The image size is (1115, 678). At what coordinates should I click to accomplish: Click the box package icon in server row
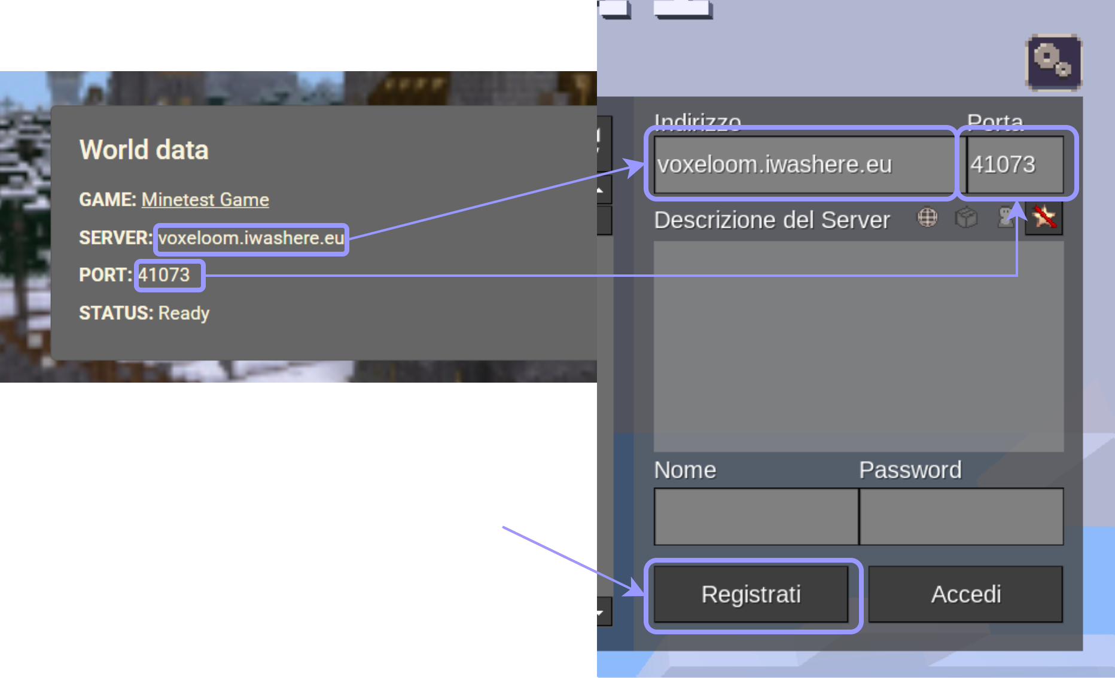pyautogui.click(x=966, y=218)
